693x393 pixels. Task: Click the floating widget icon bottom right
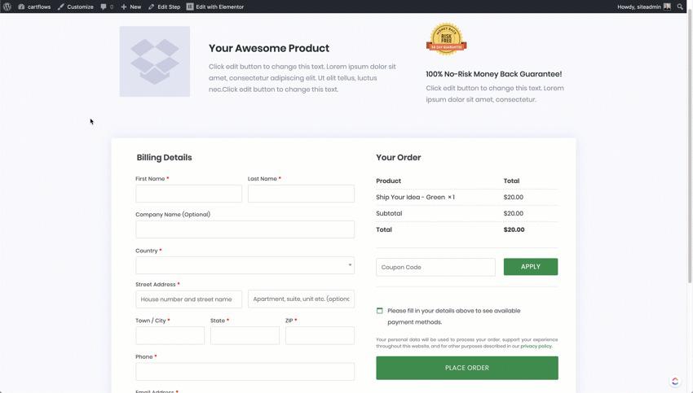click(x=675, y=381)
